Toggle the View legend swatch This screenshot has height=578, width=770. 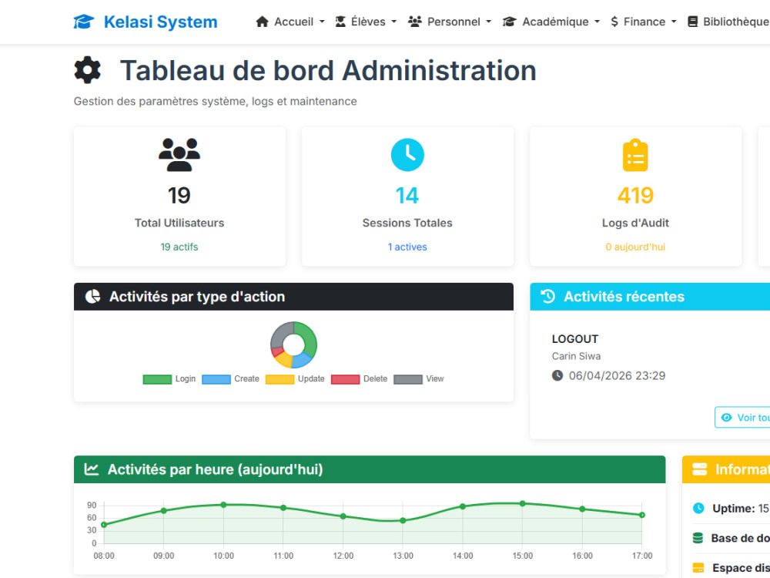click(408, 379)
